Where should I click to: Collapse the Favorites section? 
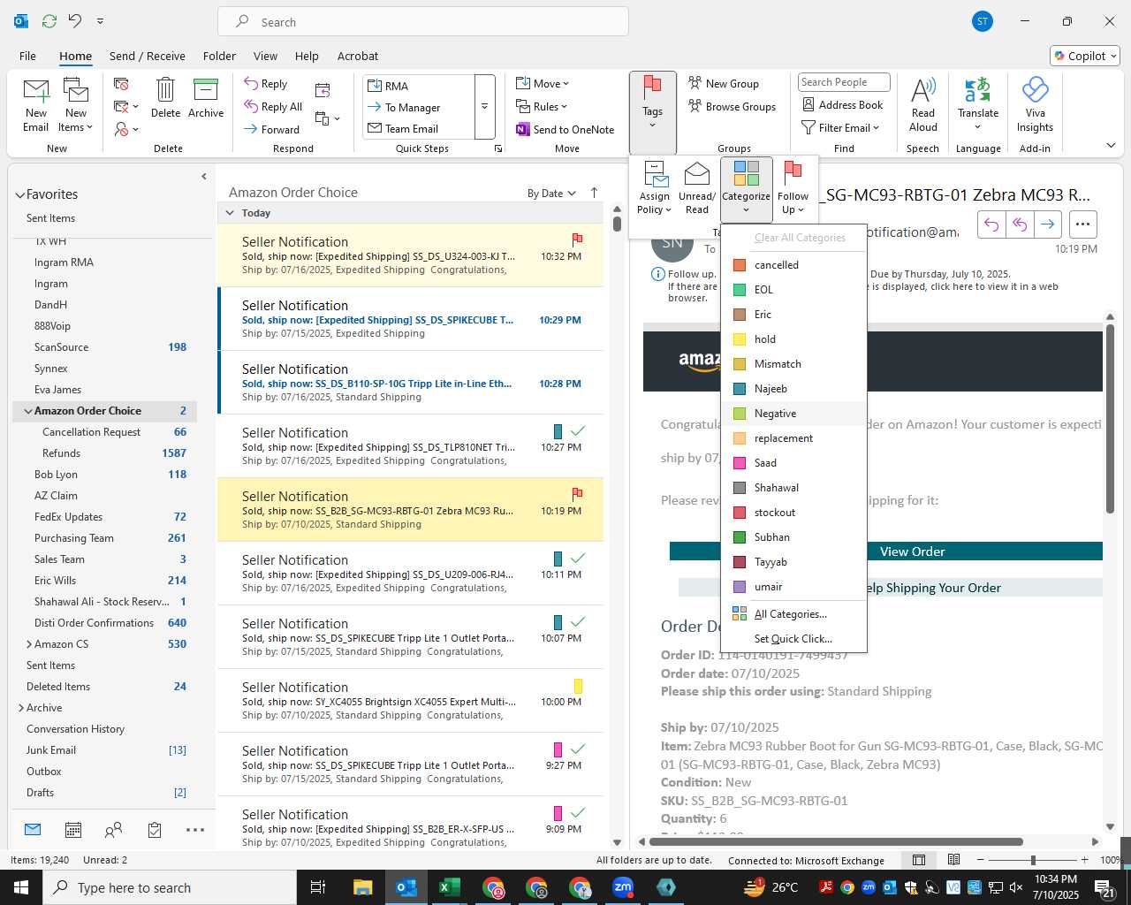pos(19,194)
